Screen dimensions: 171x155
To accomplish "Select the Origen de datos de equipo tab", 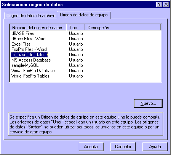I will point(84,15).
